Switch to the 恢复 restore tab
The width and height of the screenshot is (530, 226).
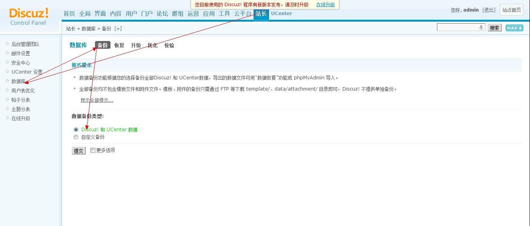119,45
